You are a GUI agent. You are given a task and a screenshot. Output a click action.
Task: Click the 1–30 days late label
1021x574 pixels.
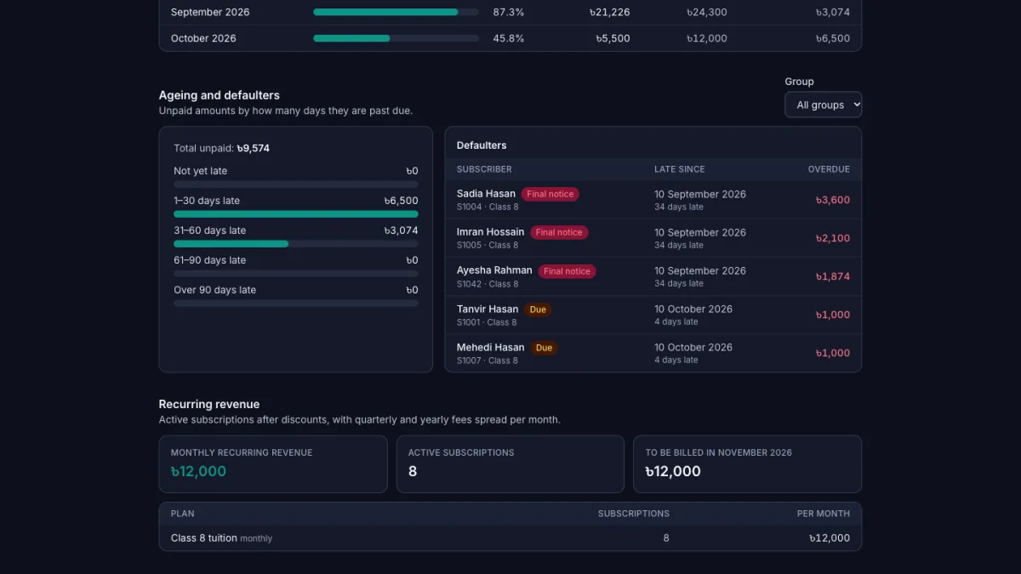click(207, 201)
